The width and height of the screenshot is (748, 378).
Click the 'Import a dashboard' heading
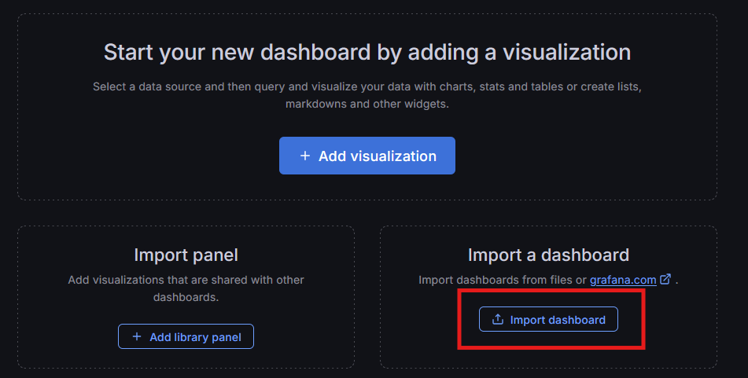click(x=548, y=255)
